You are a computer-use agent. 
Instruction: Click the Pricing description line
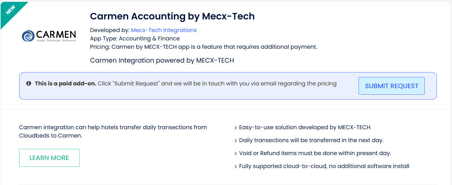204,47
